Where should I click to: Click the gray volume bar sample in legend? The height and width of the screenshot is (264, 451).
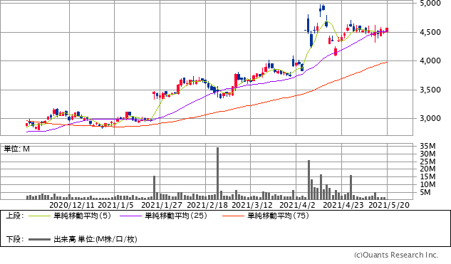[39, 239]
